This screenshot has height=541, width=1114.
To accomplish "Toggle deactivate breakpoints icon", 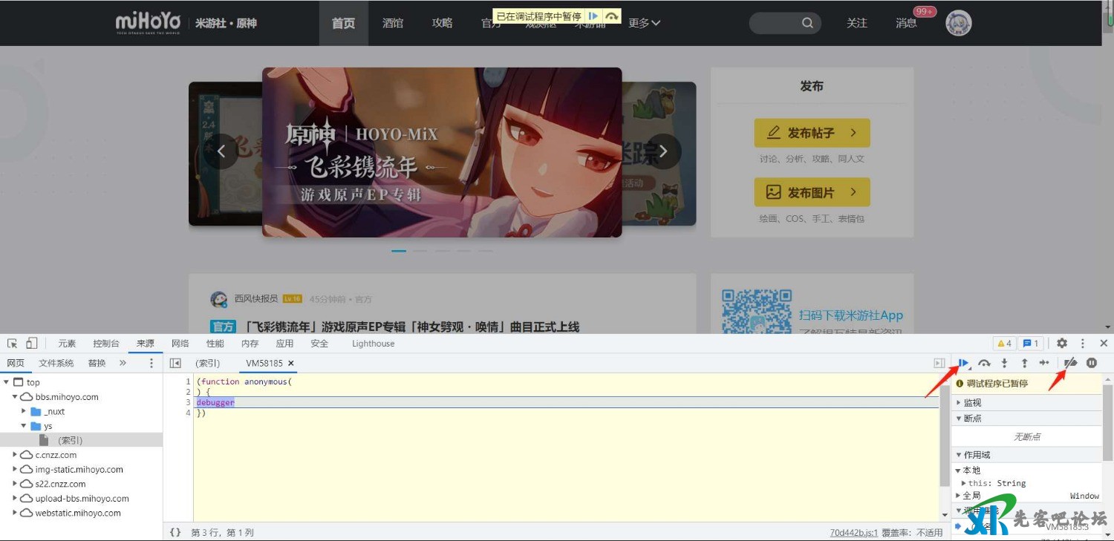I will (x=1070, y=363).
